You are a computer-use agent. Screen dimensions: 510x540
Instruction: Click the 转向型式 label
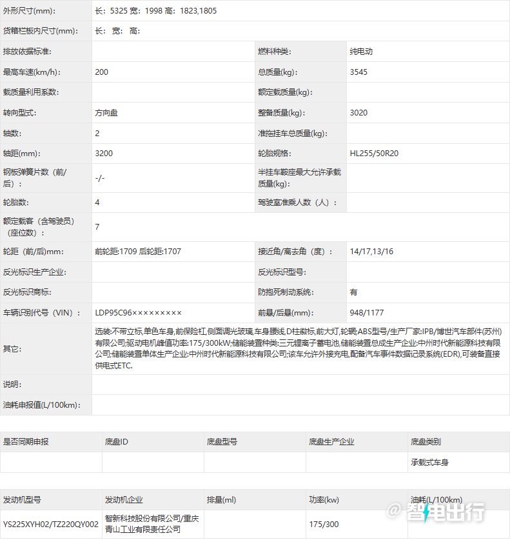19,113
